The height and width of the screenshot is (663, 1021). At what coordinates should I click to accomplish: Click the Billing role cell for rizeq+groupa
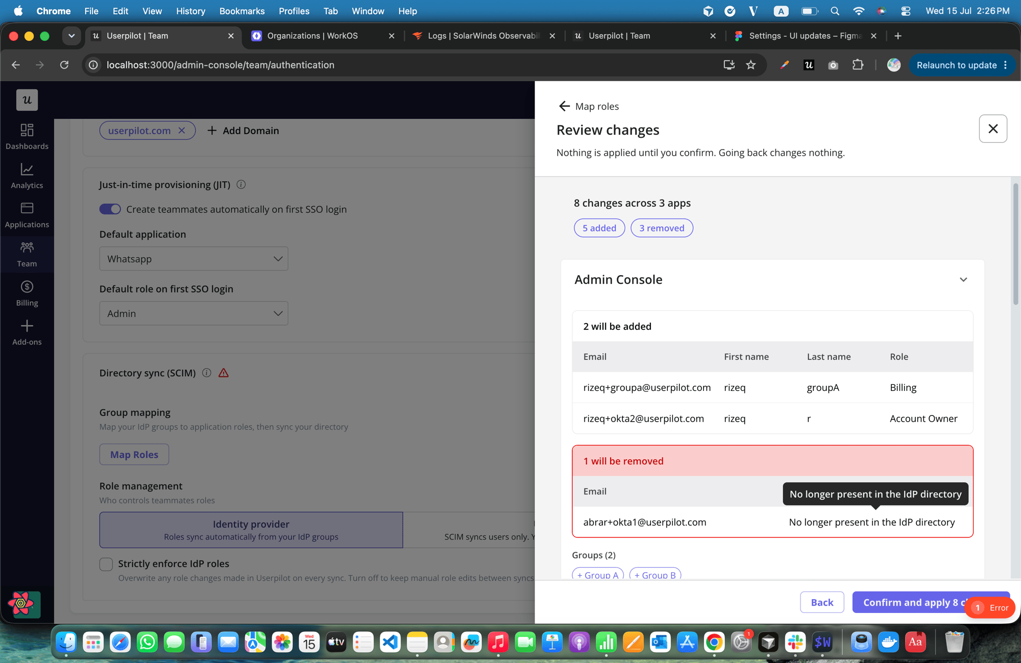(x=903, y=387)
